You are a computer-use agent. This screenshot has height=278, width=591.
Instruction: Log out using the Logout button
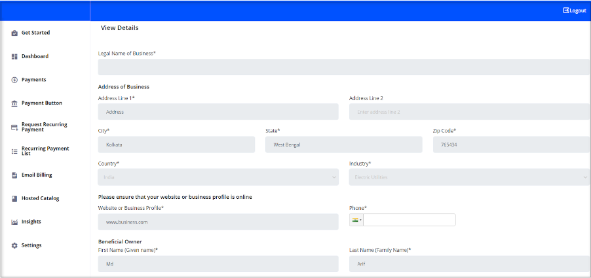click(575, 10)
